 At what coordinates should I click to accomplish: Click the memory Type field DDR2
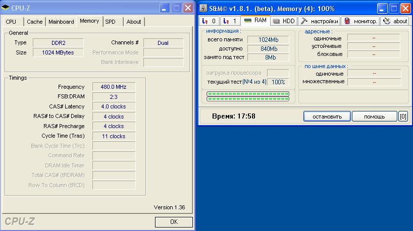point(58,43)
